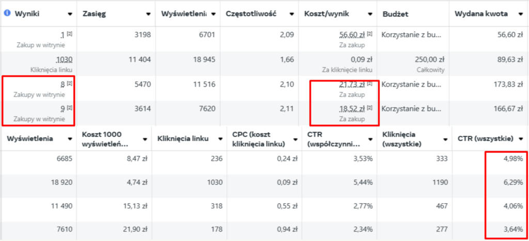Click the 1030 link clicks result
Image resolution: width=529 pixels, height=241 pixels.
pos(65,60)
